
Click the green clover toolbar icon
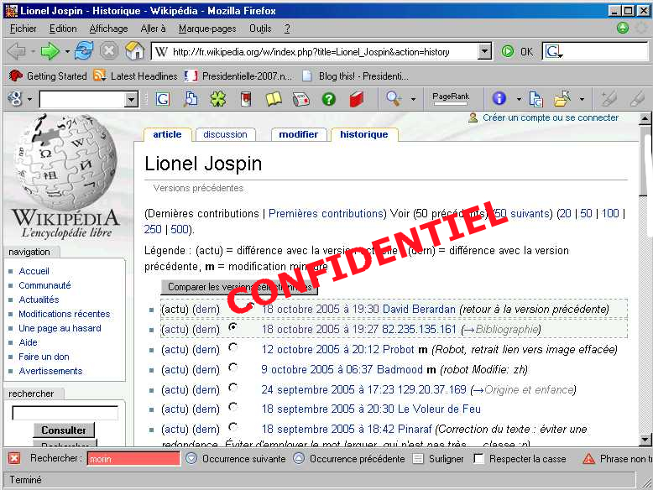217,99
